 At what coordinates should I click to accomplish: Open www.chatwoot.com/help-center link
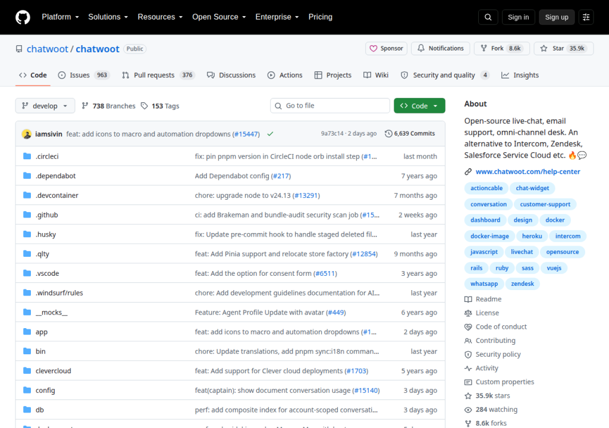pos(528,172)
